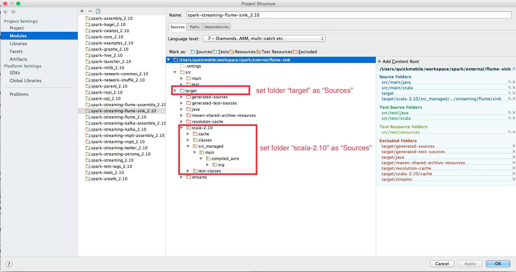Open help with question mark button

pyautogui.click(x=9, y=264)
